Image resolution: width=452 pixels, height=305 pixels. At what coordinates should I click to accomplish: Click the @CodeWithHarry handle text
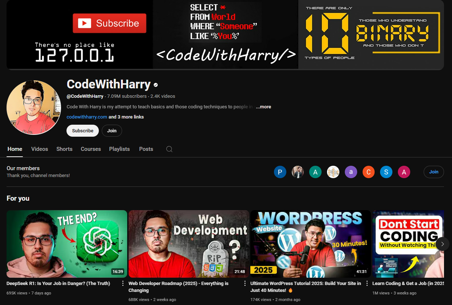[x=85, y=96]
